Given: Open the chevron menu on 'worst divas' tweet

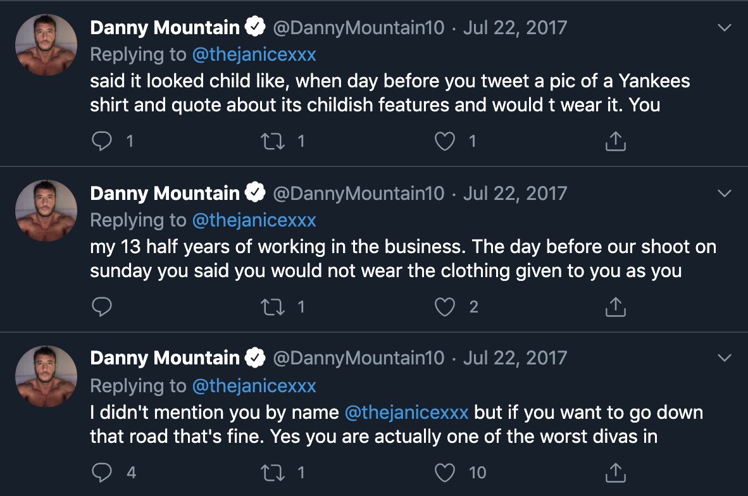Looking at the screenshot, I should (x=725, y=358).
